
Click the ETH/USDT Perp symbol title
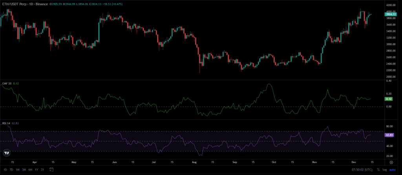pos(14,4)
